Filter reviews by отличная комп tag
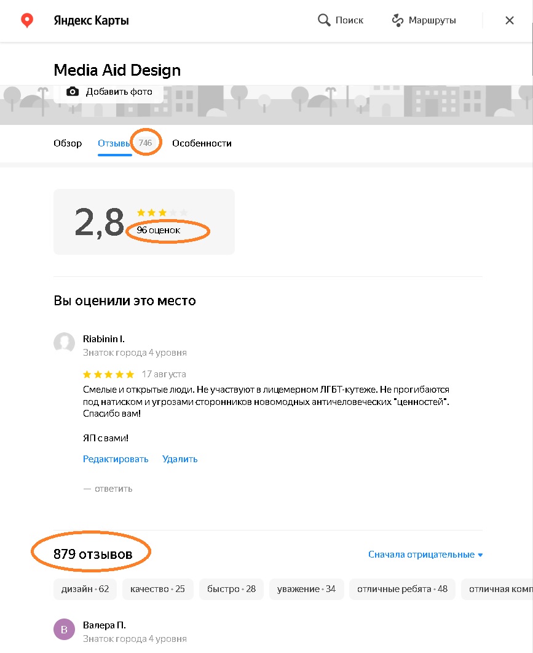533x653 pixels. click(x=497, y=589)
